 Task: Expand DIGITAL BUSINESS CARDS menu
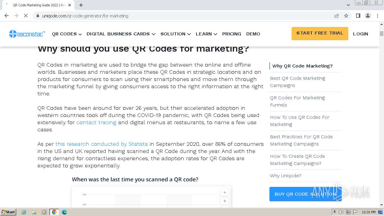click(x=121, y=34)
